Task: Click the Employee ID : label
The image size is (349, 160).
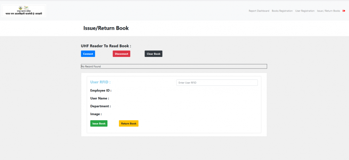Action: click(101, 91)
